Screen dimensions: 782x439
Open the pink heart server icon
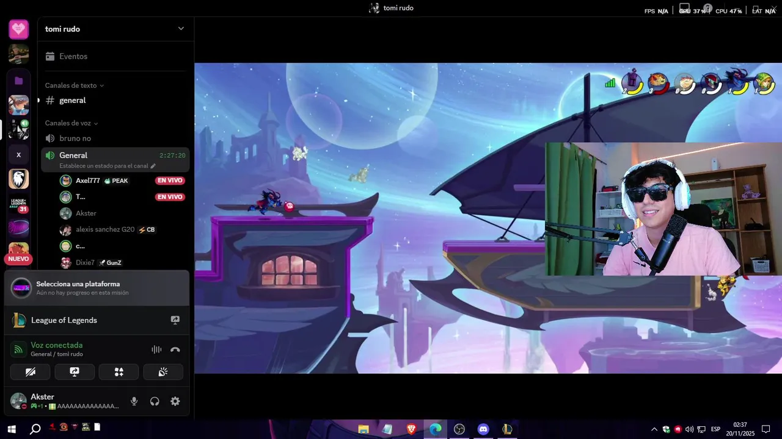[18, 29]
